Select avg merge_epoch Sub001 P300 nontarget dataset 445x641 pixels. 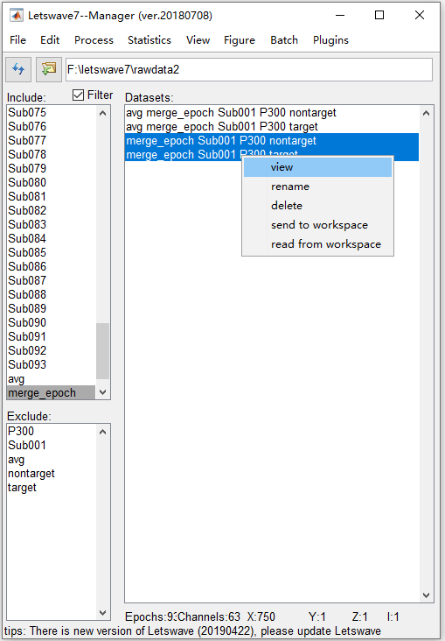(x=272, y=112)
